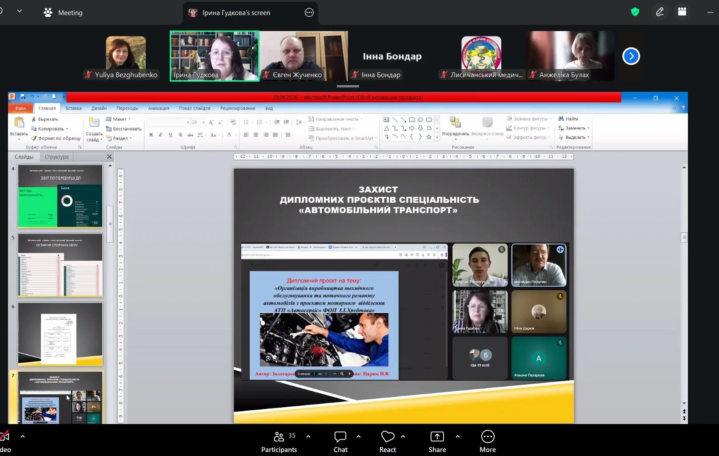Click the Вставить paste icon
This screenshot has width=719, height=456.
click(19, 122)
